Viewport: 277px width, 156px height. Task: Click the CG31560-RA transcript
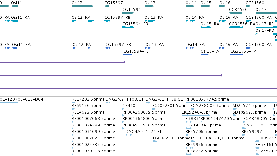point(248,21)
